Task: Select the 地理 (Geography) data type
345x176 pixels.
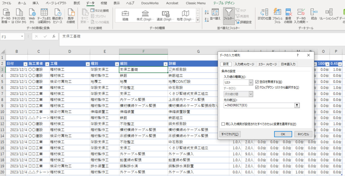Action: coord(185,15)
